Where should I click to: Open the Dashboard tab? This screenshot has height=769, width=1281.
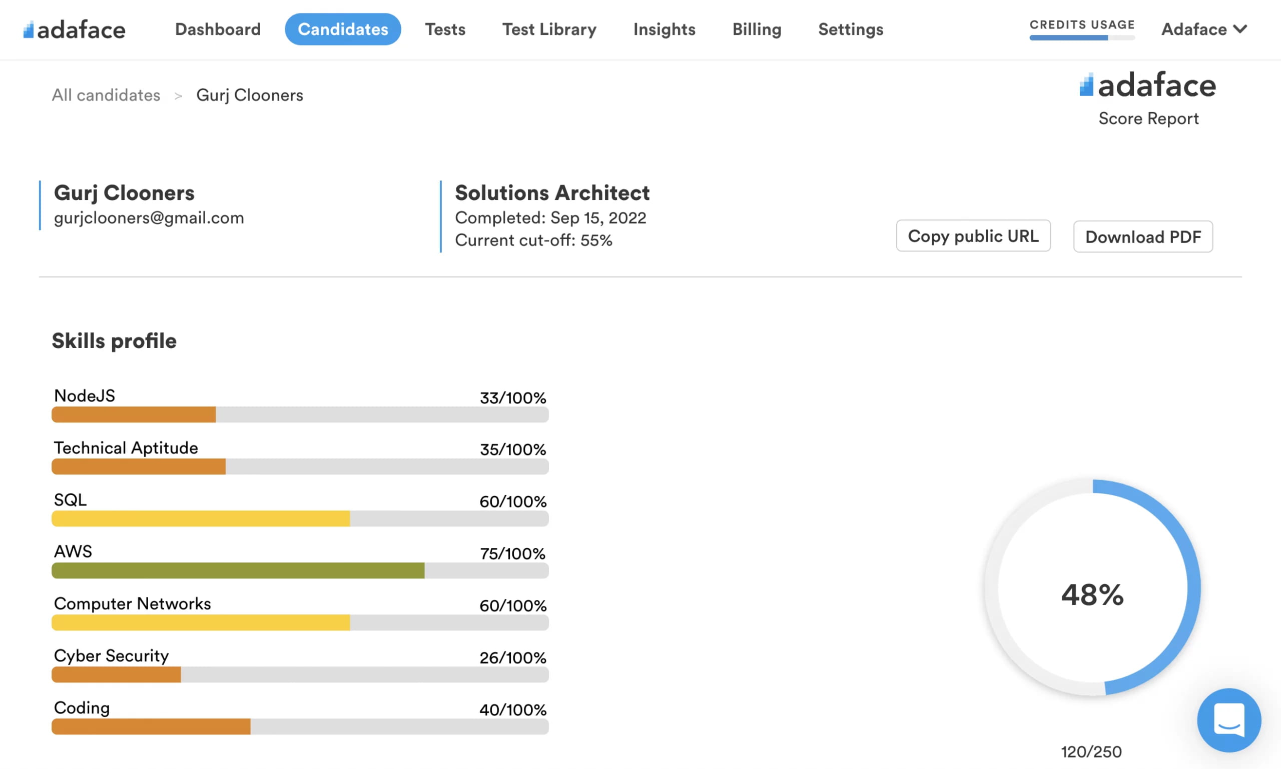(218, 29)
